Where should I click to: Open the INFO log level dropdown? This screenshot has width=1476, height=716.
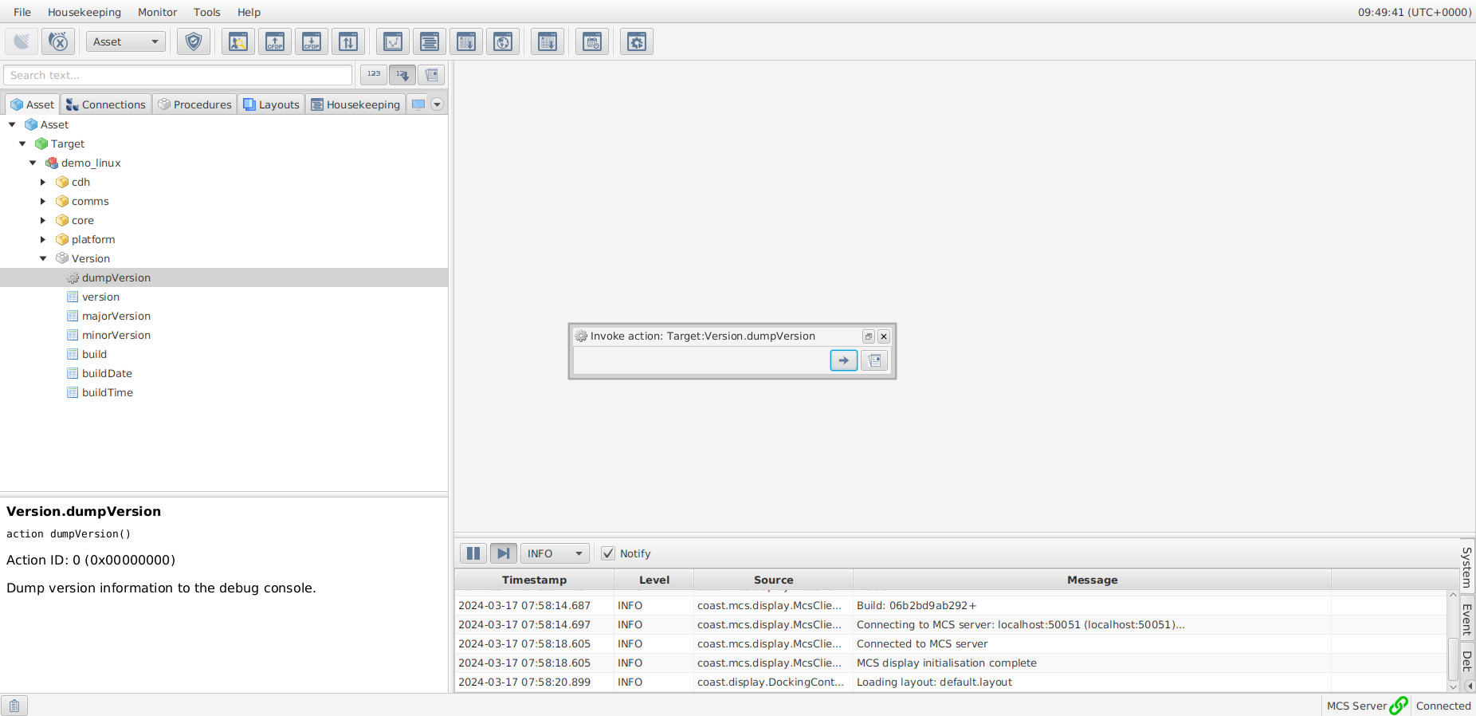(555, 553)
